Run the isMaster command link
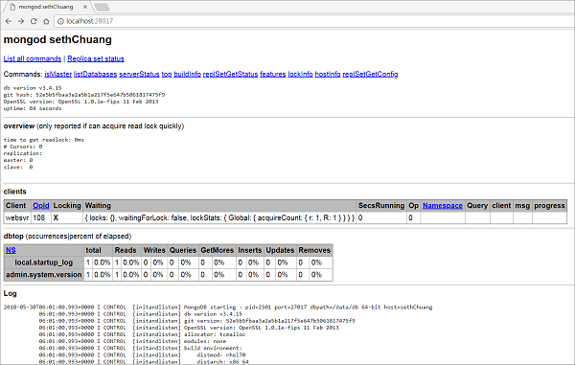Image resolution: width=575 pixels, height=365 pixels. coord(57,74)
